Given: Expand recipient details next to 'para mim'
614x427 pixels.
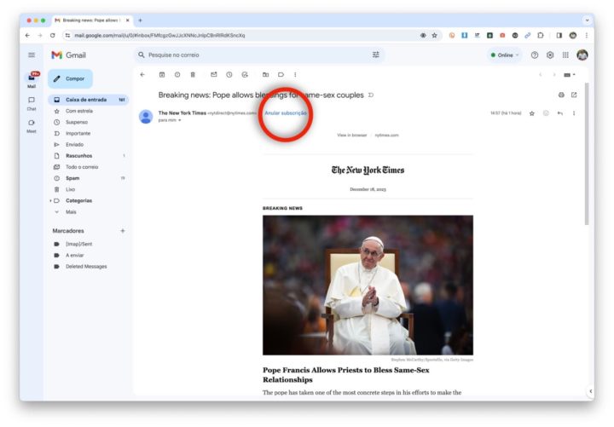Looking at the screenshot, I should [180, 120].
